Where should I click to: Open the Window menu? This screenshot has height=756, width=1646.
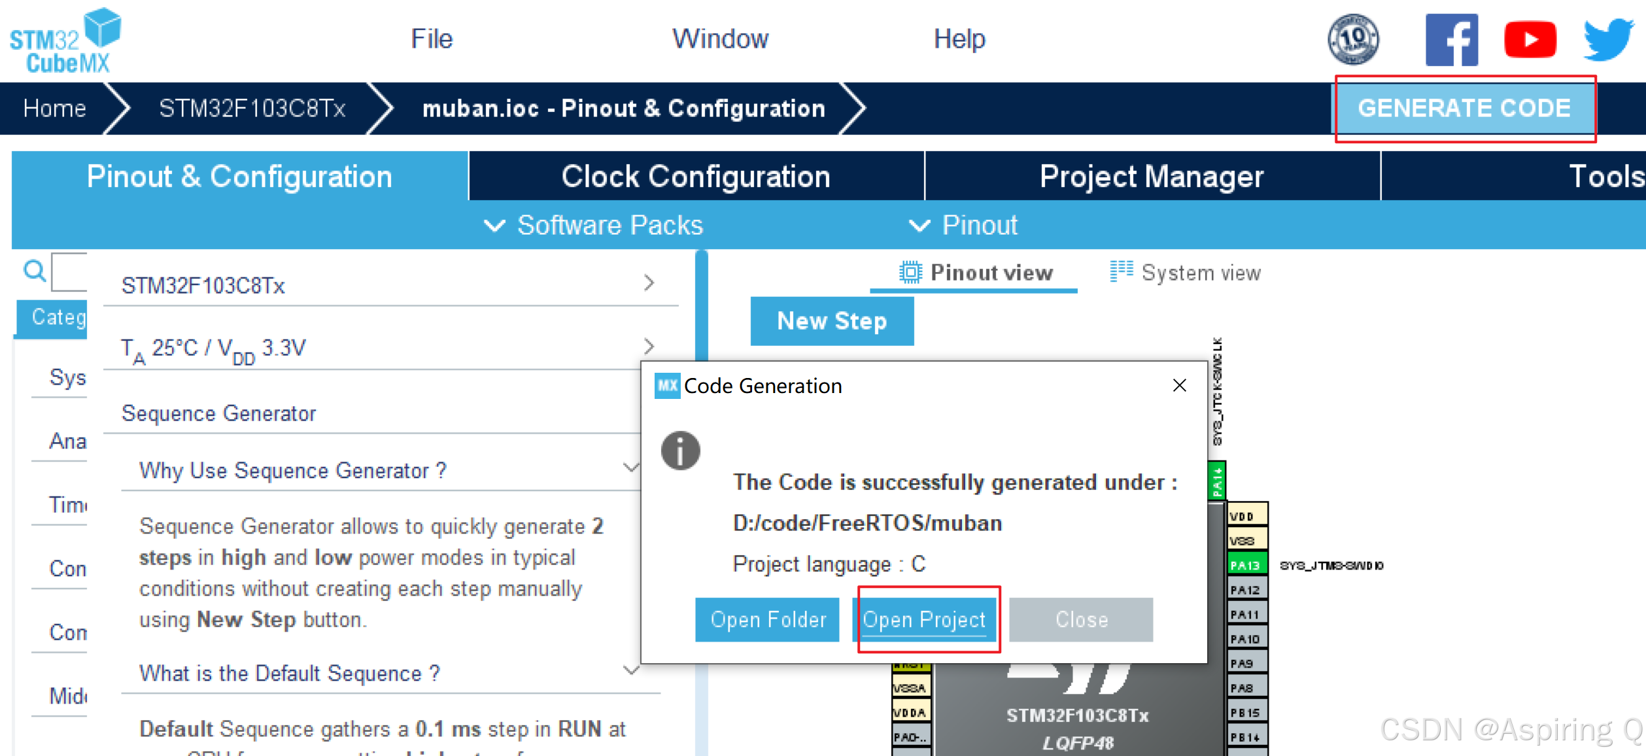[720, 39]
